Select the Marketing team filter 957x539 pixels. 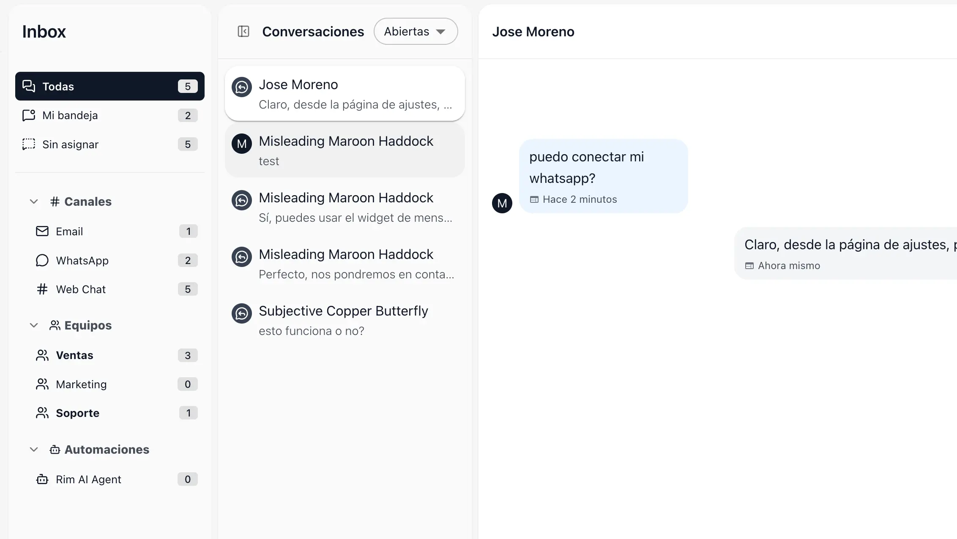pos(81,384)
